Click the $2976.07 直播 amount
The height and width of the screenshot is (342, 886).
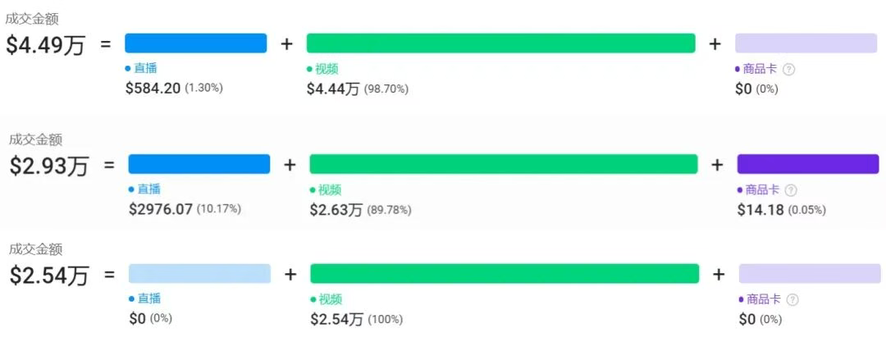pos(160,209)
